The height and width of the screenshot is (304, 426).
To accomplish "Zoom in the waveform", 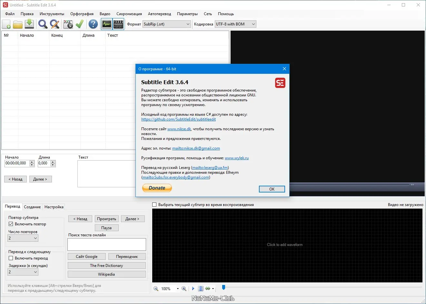I will point(184,289).
